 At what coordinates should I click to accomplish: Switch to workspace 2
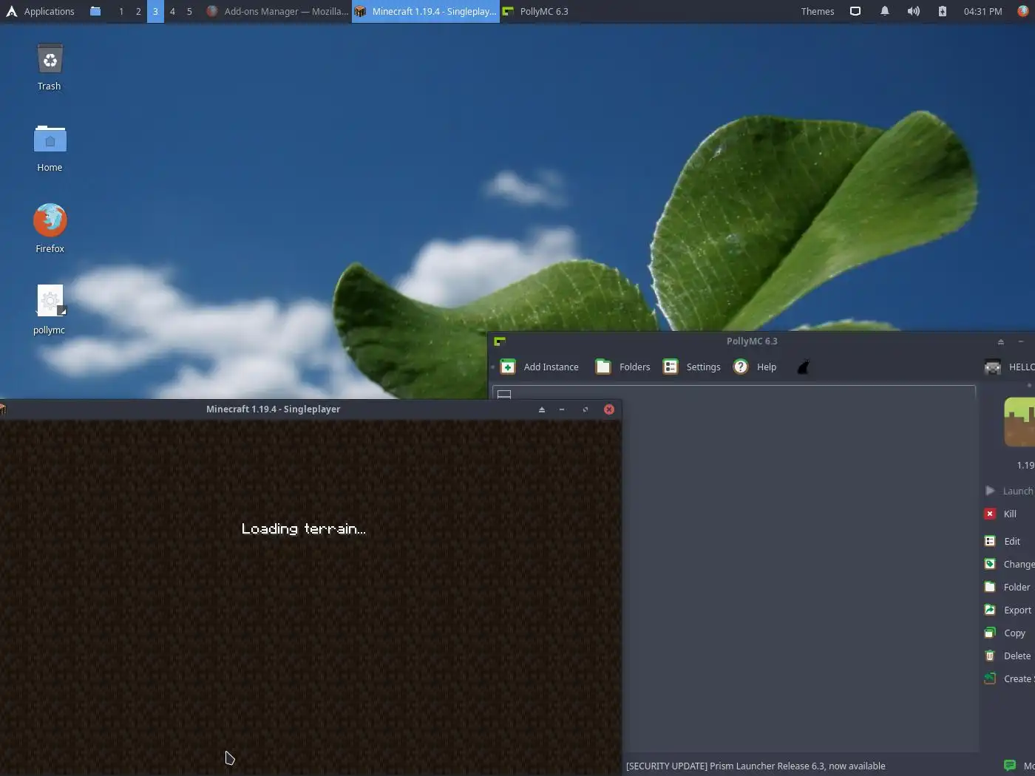[x=138, y=11]
